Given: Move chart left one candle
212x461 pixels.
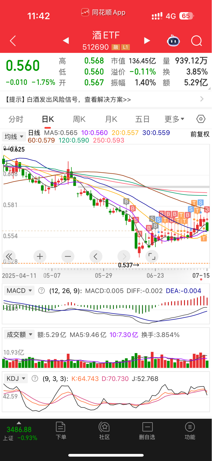Looking at the screenshot, I should tap(96, 256).
